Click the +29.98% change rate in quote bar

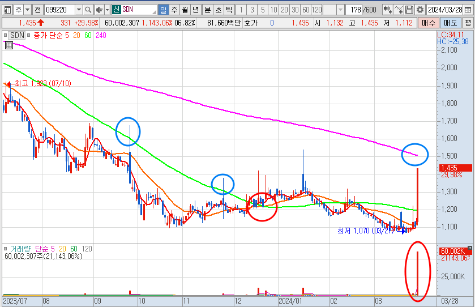tap(86, 23)
